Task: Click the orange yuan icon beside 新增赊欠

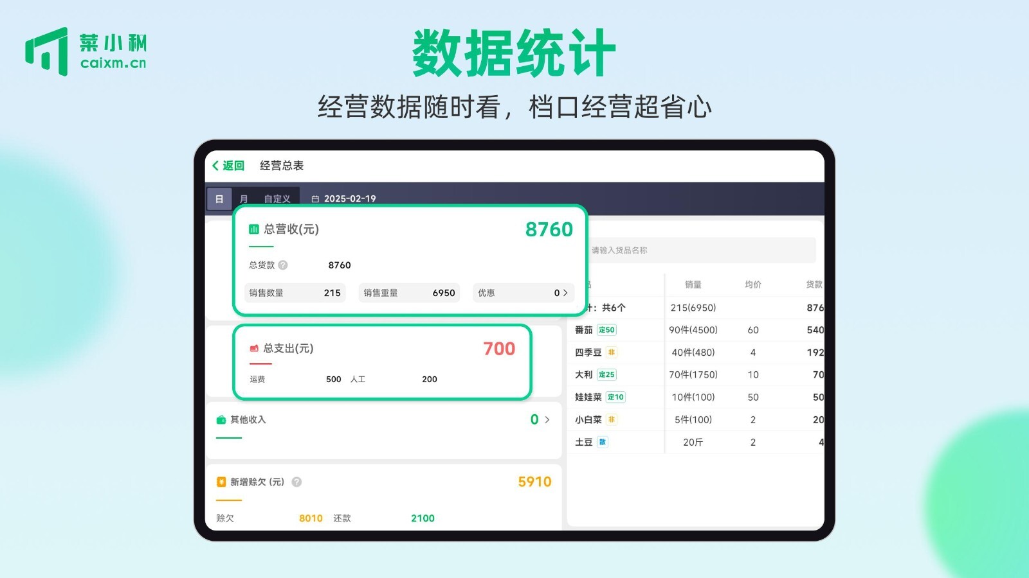Action: pos(221,482)
